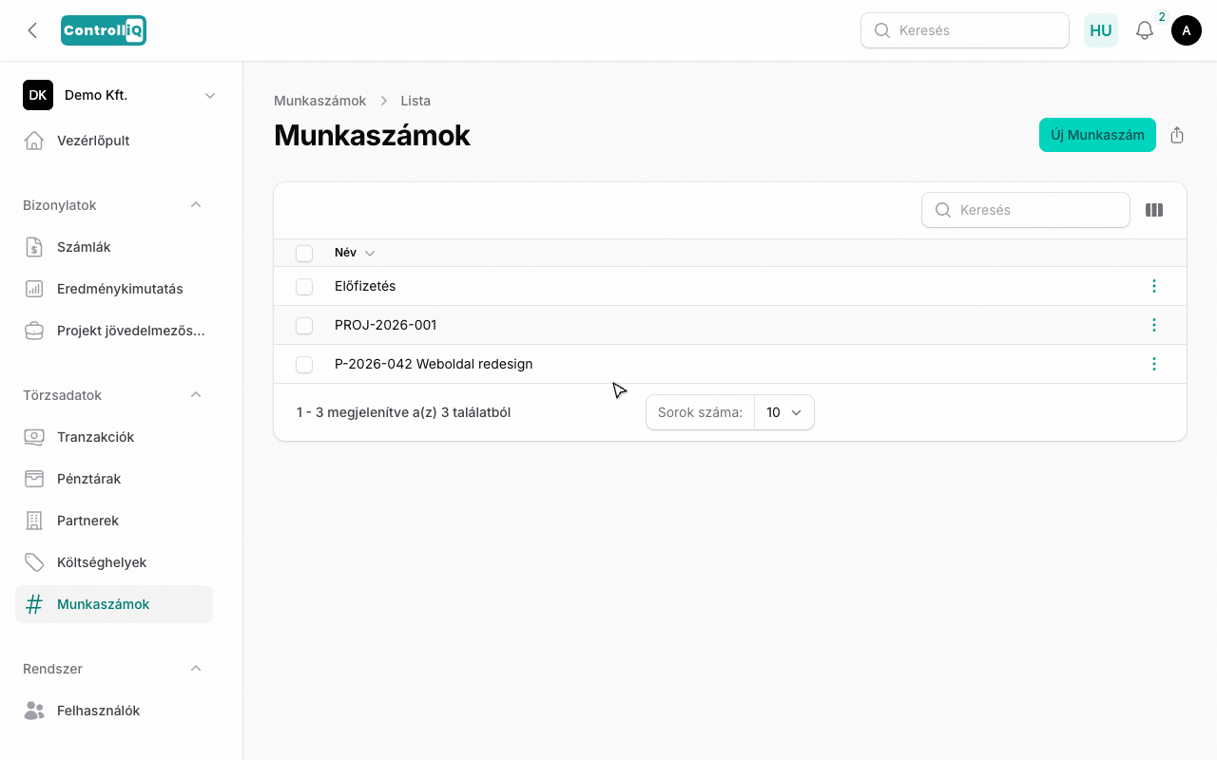Screen dimensions: 1217x760
Task: Open Pénztárak menu link
Action: tap(114, 479)
